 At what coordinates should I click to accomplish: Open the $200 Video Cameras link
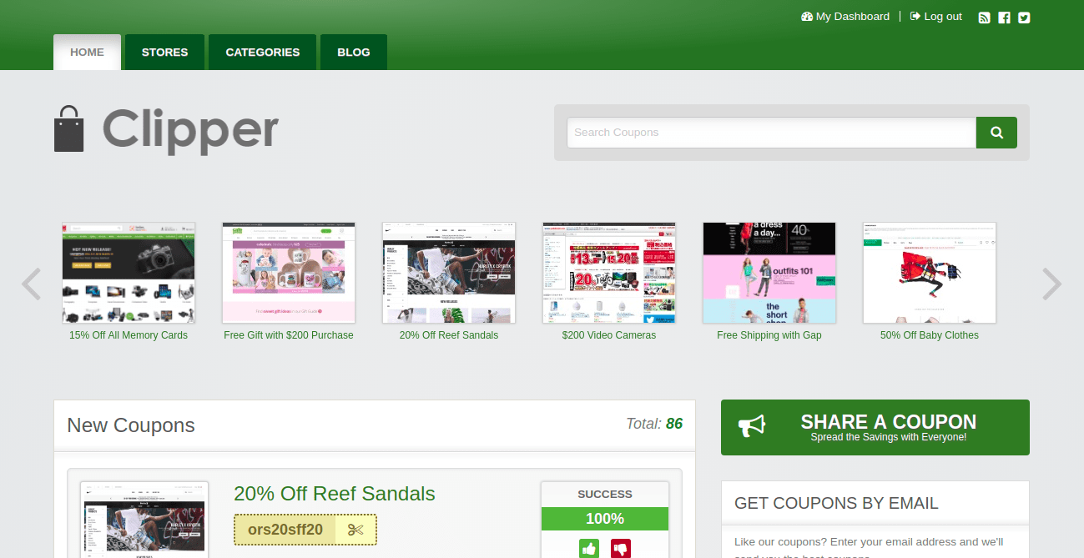coord(609,335)
